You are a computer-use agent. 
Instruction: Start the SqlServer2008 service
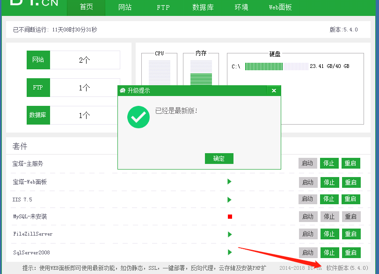click(x=308, y=252)
